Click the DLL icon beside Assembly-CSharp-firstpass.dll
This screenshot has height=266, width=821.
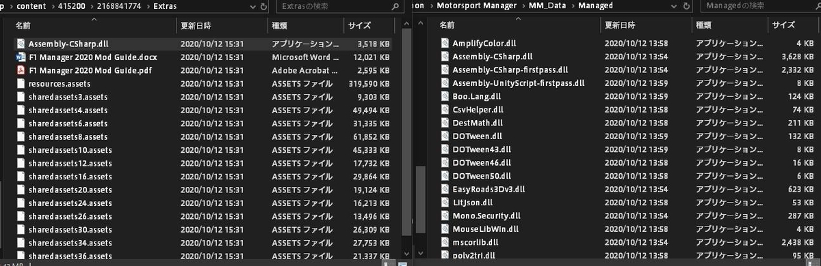445,70
